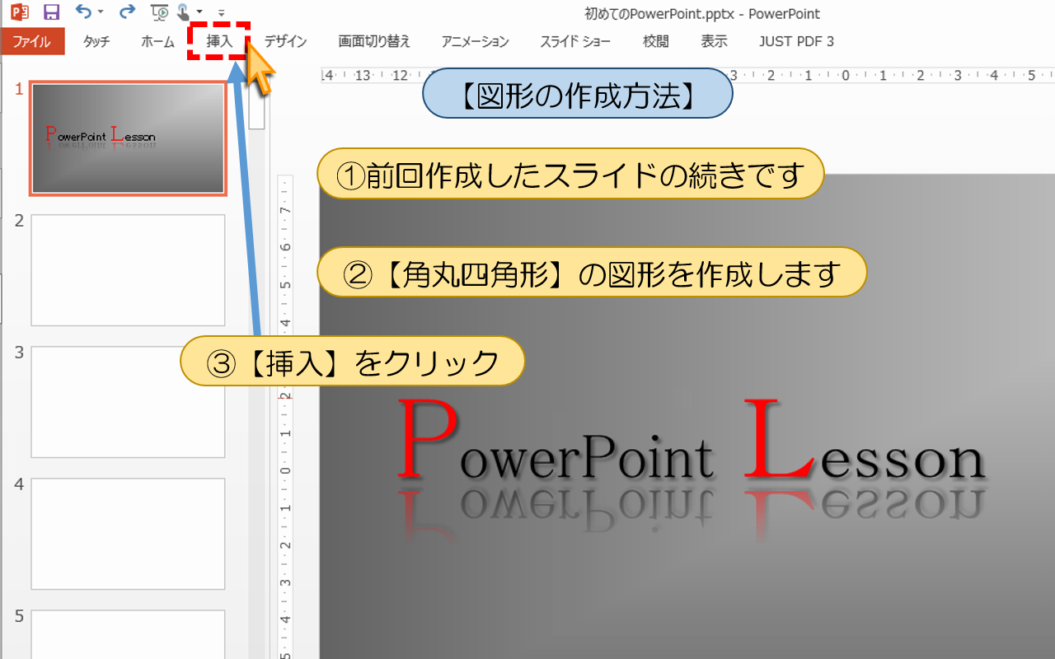Image resolution: width=1055 pixels, height=659 pixels.
Task: Open the アニメーション tab
Action: coord(475,41)
